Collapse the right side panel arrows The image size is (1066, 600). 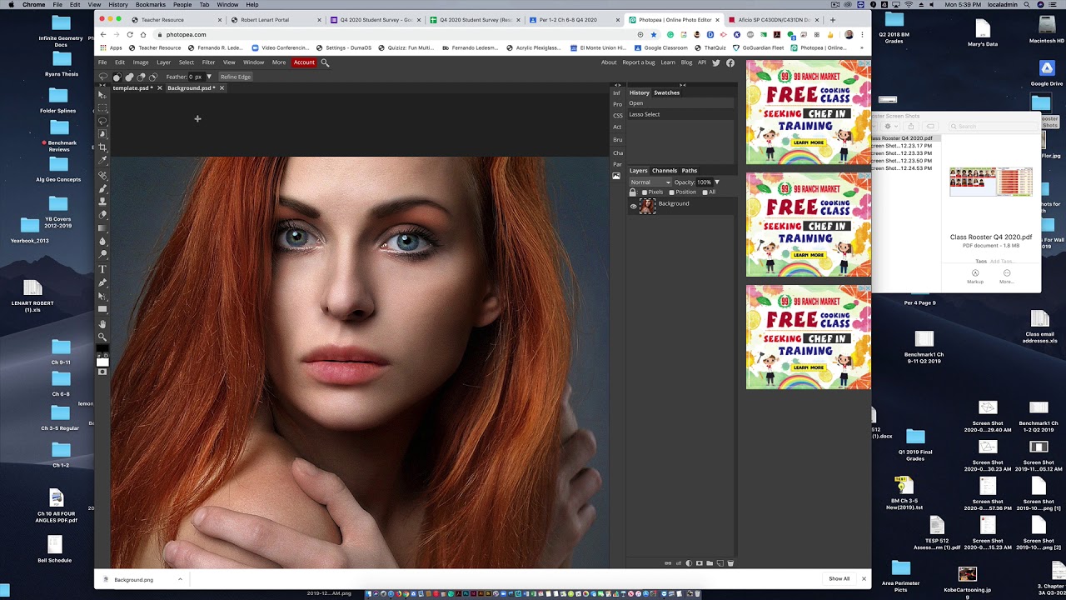(x=682, y=84)
